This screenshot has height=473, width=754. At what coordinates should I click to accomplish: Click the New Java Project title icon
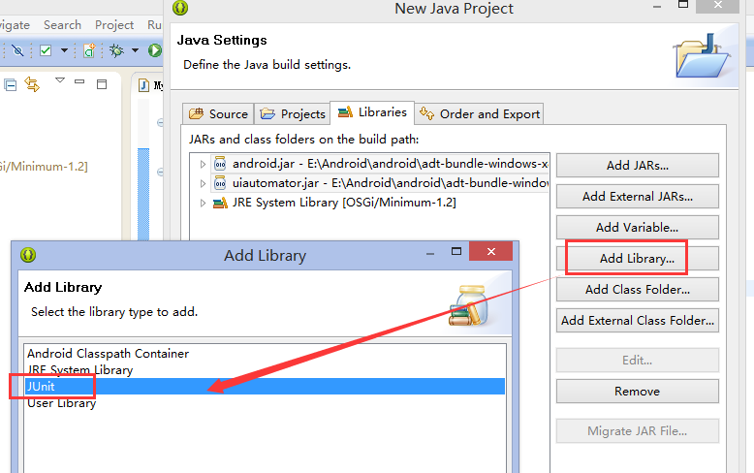pos(180,8)
